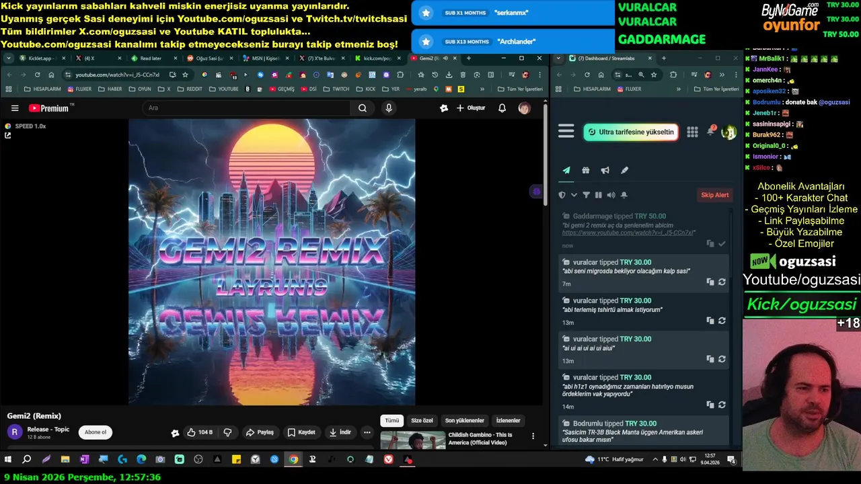Focus the YouTube Ara search field
The image size is (861, 484).
(247, 108)
